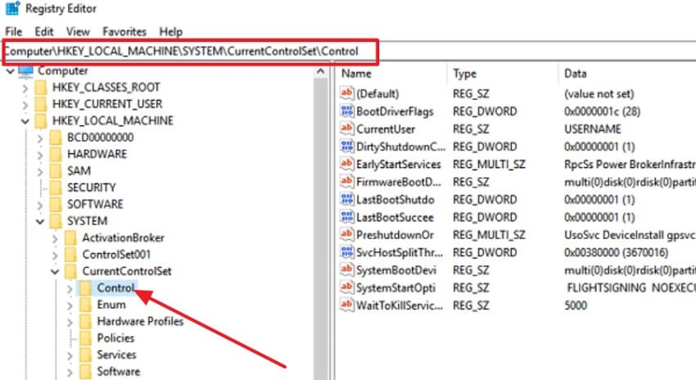
Task: Click the LastBootShutdo DWORD icon
Action: [346, 199]
